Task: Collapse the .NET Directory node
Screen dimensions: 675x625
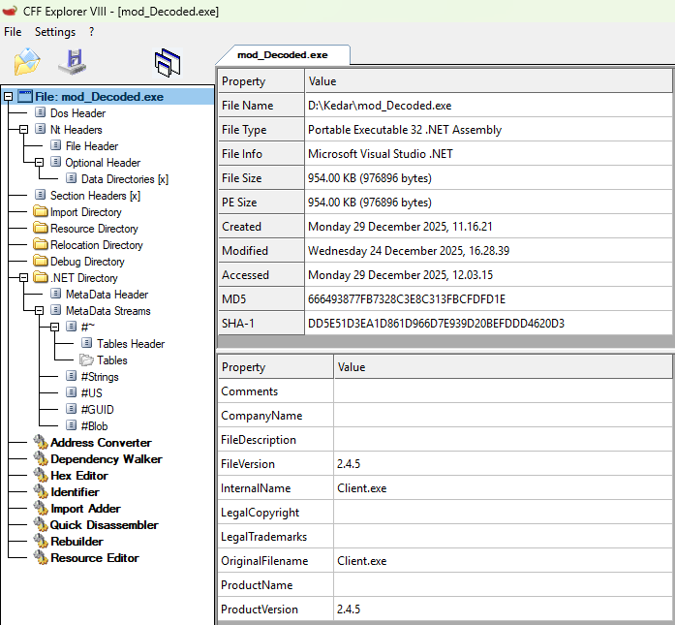Action: (x=24, y=278)
